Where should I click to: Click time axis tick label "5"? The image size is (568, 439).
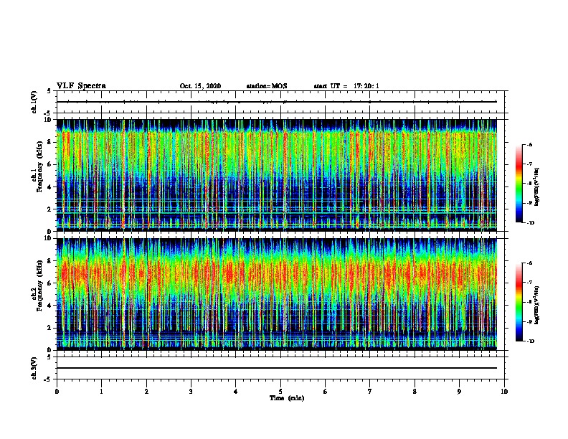click(280, 391)
